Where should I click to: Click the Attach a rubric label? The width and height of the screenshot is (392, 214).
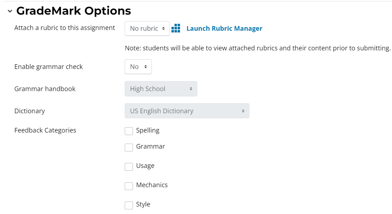pos(65,28)
